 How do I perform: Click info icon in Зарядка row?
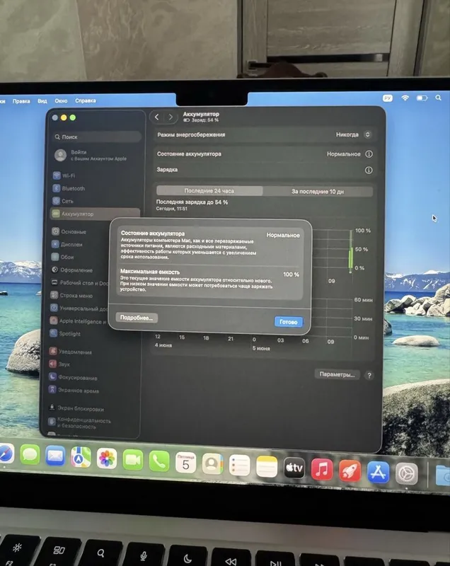(369, 170)
